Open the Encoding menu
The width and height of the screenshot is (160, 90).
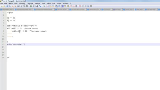pos(22,3)
